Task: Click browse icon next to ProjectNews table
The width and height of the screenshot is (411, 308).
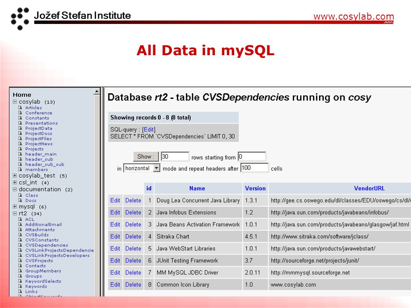Action: pyautogui.click(x=20, y=144)
